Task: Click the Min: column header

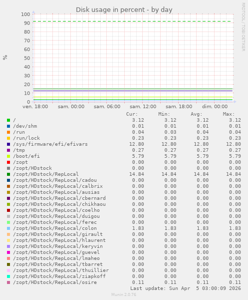Action: [x=164, y=114]
